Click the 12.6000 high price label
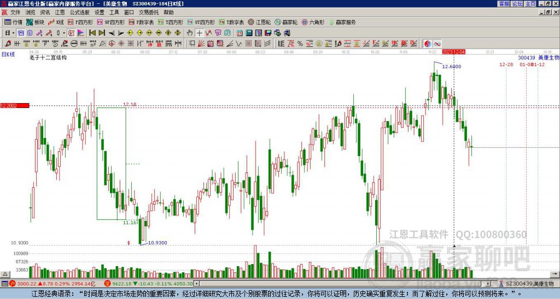Screen dimensions: 560x299 tap(451, 66)
